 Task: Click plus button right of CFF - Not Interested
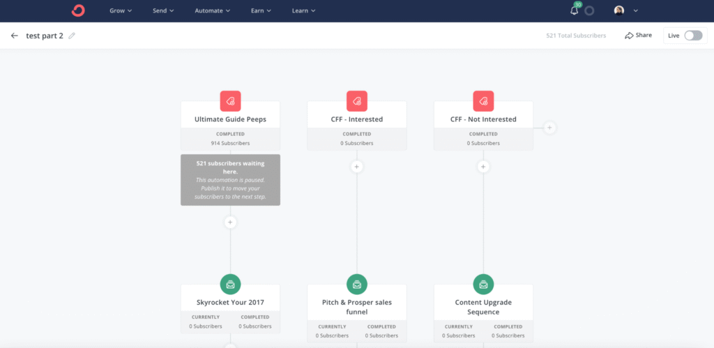pyautogui.click(x=549, y=128)
